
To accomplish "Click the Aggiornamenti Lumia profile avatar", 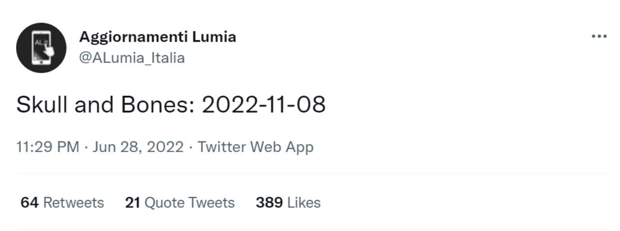I will [x=41, y=47].
